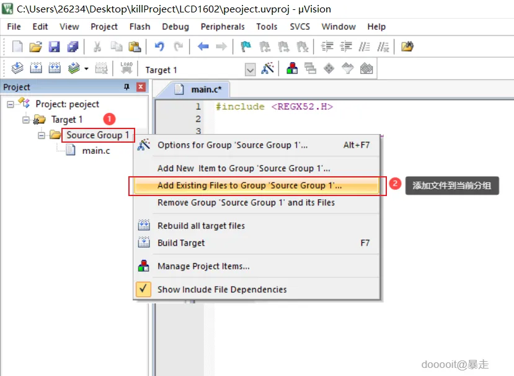Click the Save All icon

tap(73, 47)
